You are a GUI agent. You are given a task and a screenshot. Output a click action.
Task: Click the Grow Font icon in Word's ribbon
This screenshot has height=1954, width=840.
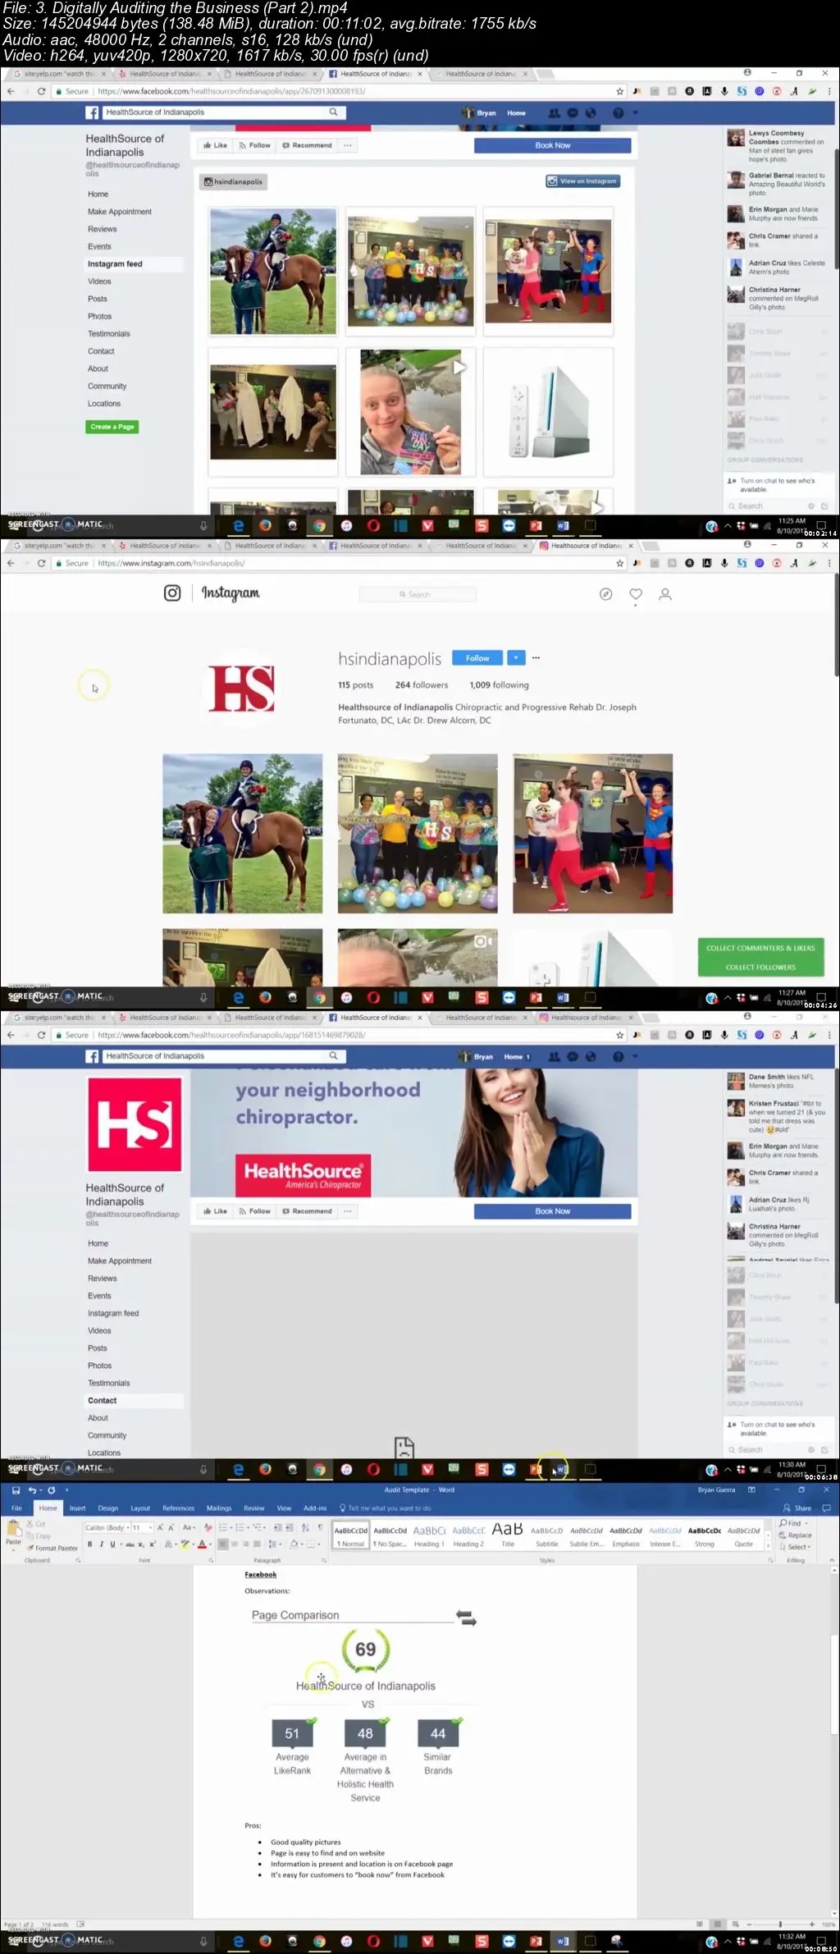click(160, 1527)
